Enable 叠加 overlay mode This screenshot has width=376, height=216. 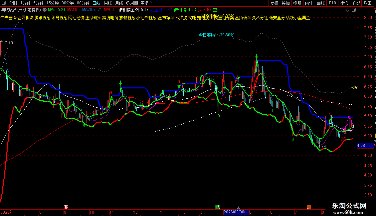(286, 3)
